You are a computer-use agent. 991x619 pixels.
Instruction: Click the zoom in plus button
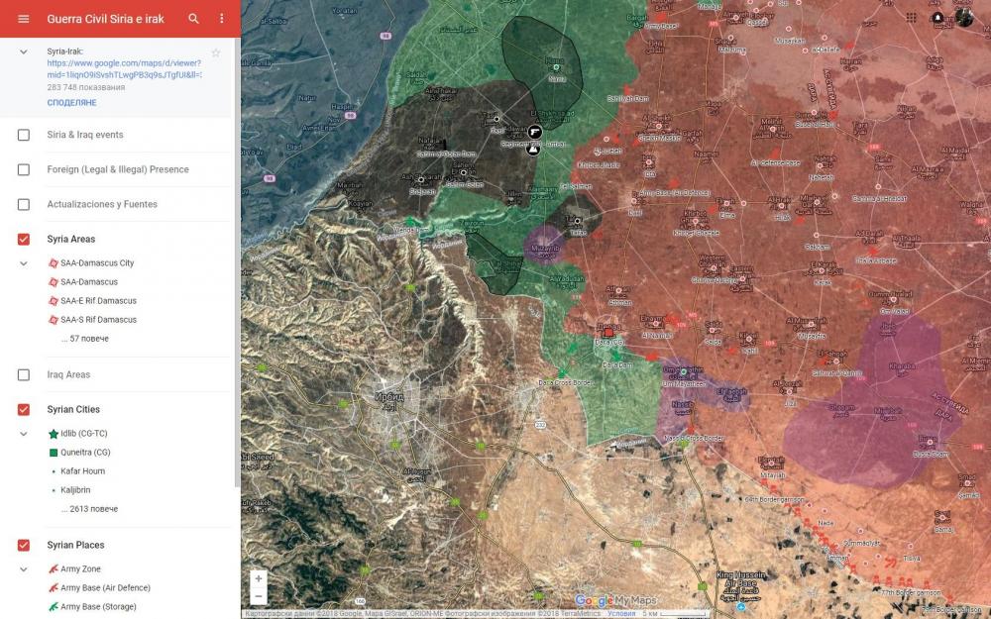tap(259, 578)
